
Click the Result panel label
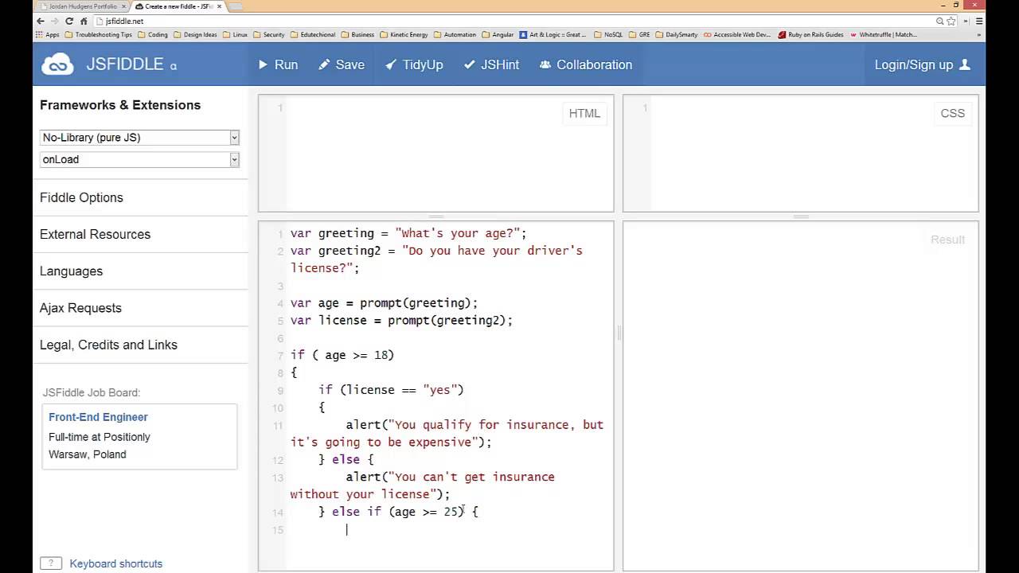point(947,240)
